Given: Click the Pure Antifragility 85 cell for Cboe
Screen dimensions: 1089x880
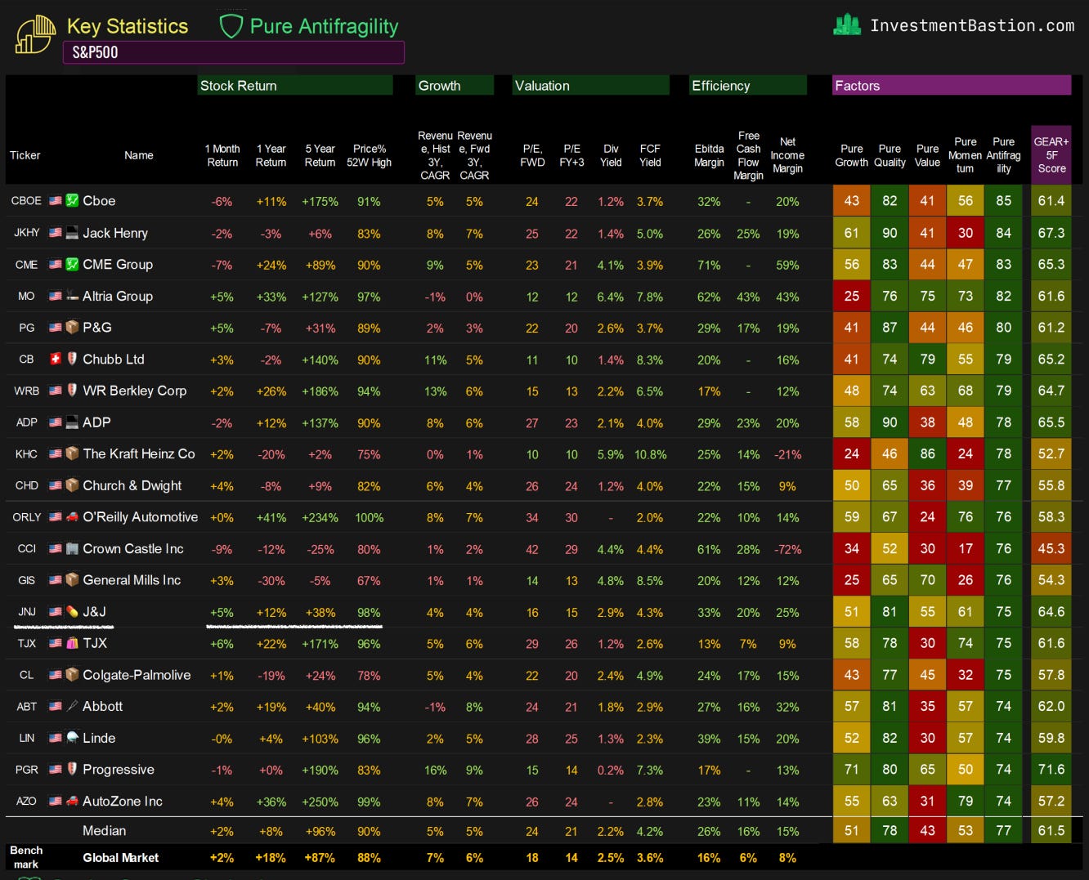Looking at the screenshot, I should [x=1004, y=201].
